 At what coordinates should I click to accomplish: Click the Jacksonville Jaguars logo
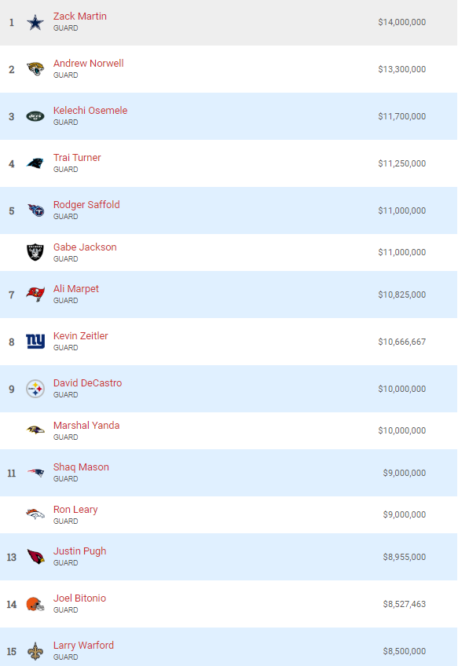[x=35, y=69]
